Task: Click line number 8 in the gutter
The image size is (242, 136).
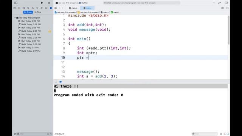Action: 64,48
